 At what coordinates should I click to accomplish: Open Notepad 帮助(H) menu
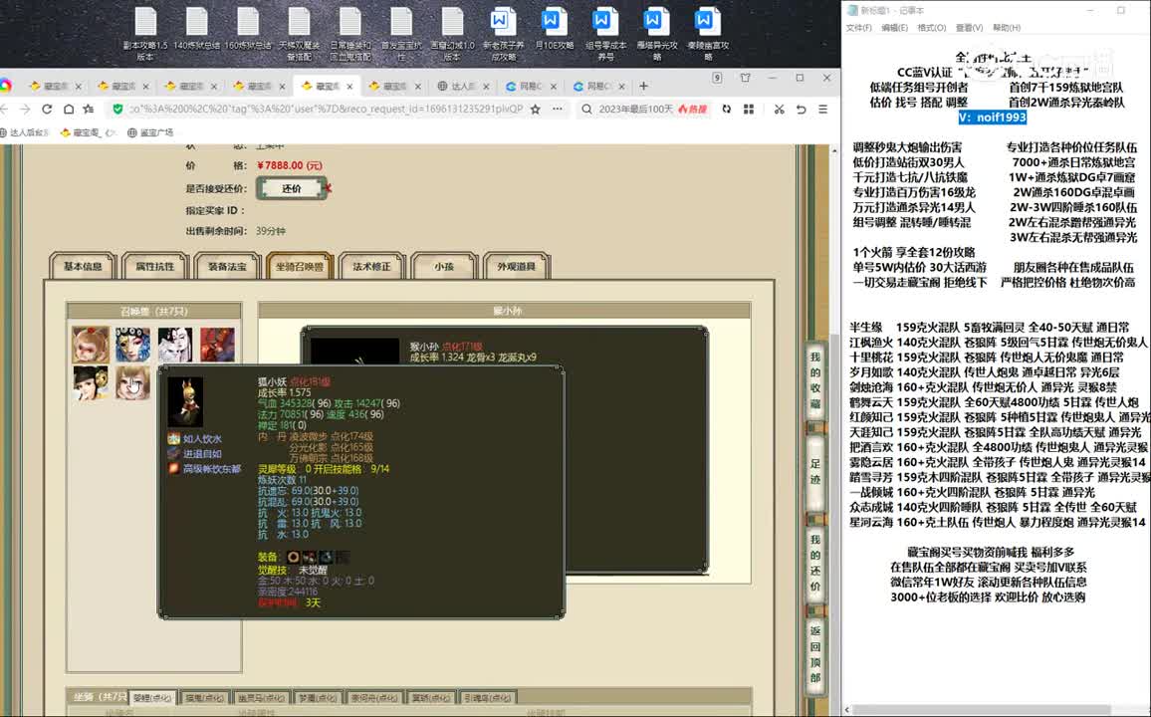click(x=1007, y=28)
